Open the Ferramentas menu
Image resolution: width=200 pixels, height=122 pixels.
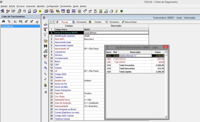click(66, 6)
